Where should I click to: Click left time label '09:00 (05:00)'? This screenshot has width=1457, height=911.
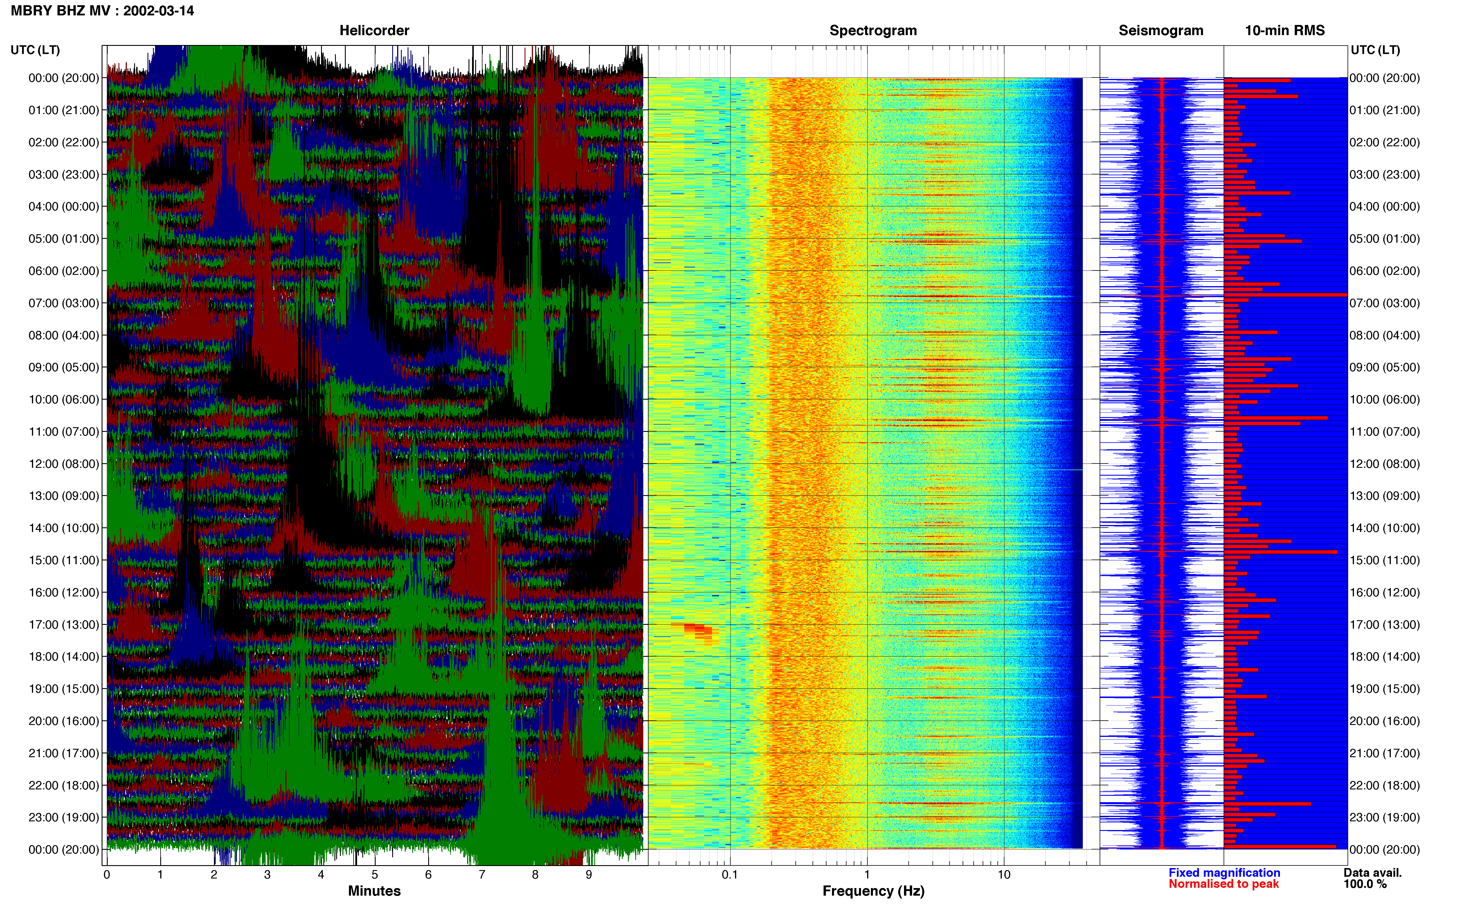pos(64,367)
